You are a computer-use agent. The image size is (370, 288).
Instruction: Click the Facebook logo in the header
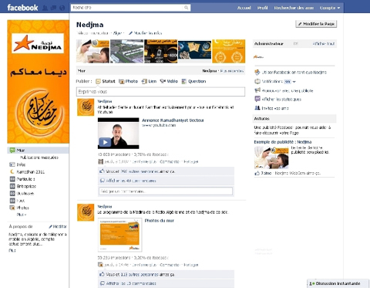click(22, 8)
